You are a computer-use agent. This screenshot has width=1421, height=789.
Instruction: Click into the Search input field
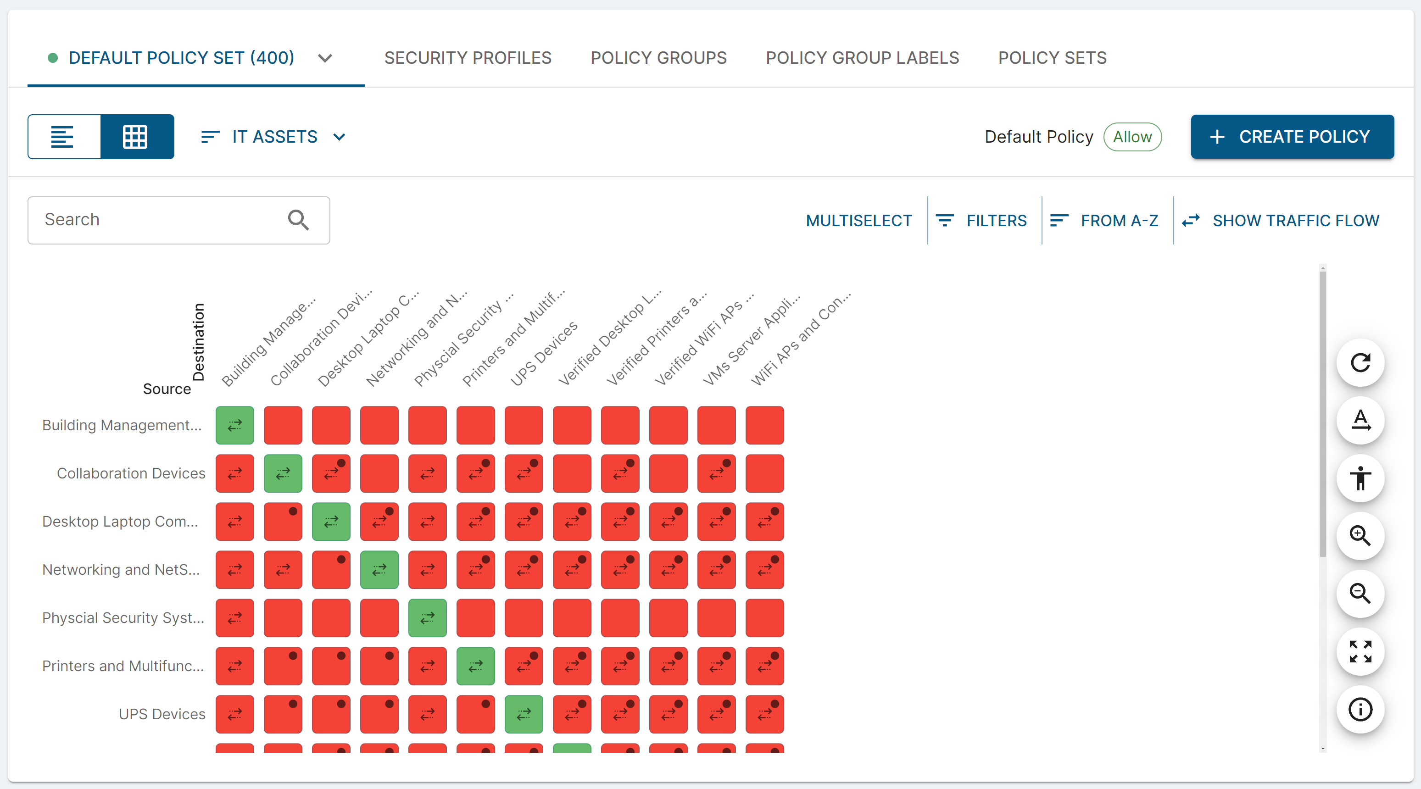pos(160,220)
